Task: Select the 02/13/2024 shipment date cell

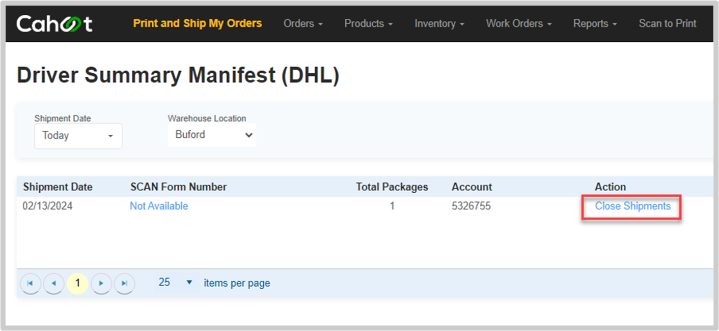Action: [x=47, y=206]
